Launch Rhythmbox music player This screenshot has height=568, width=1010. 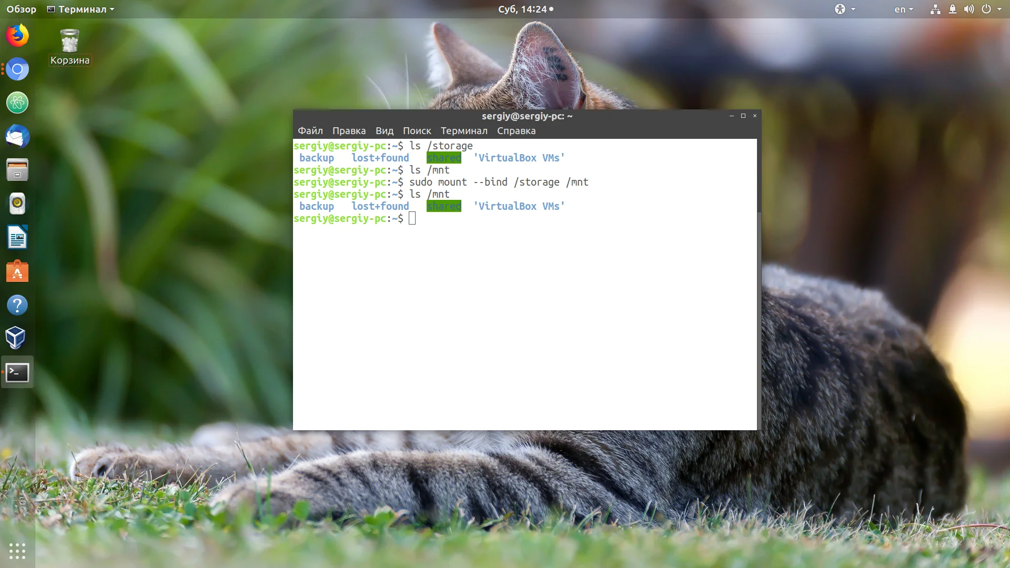click(17, 204)
